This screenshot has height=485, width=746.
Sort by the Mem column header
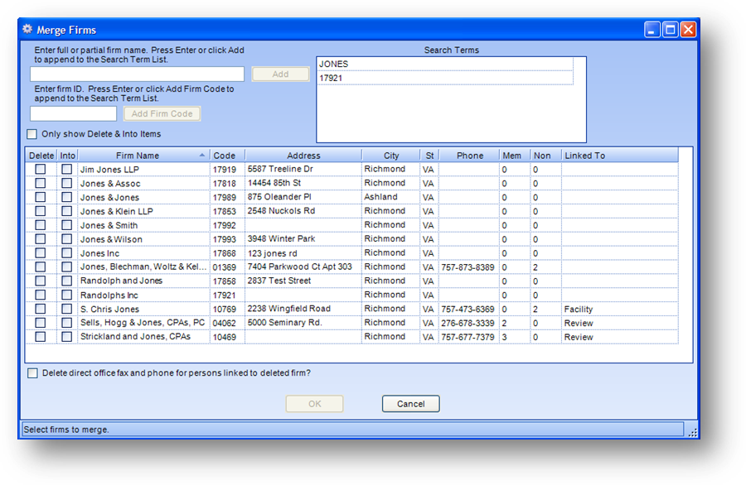(515, 156)
